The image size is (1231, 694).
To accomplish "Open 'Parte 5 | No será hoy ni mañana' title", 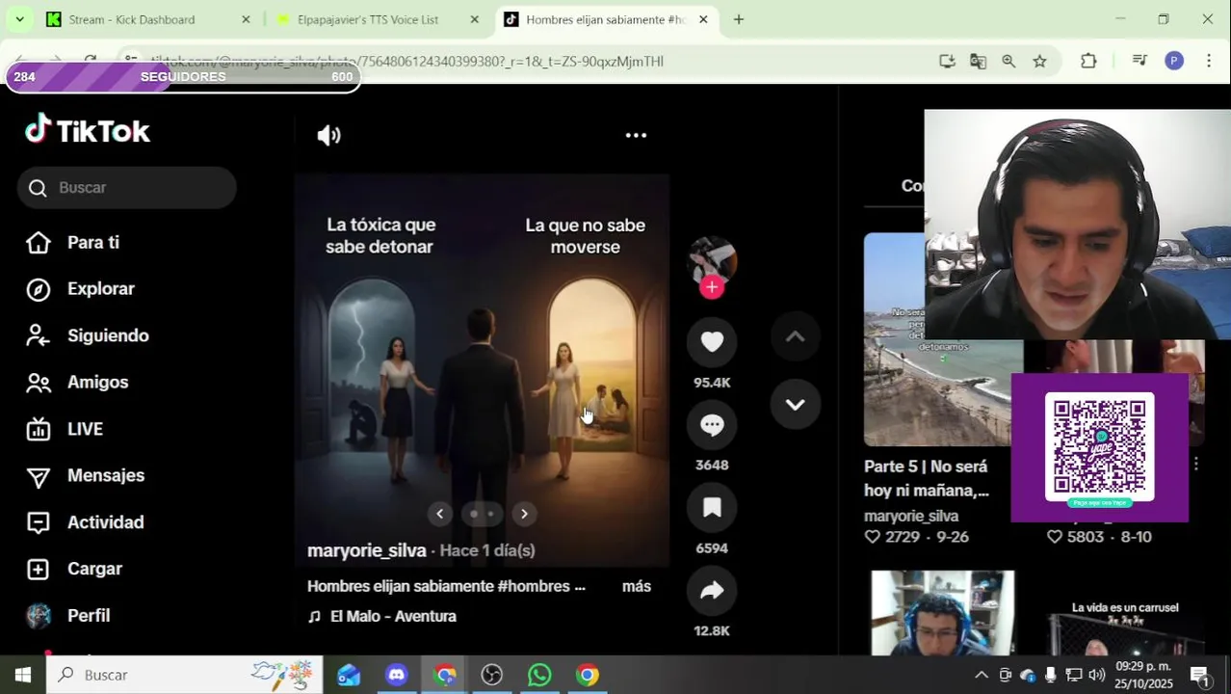I will pos(926,478).
